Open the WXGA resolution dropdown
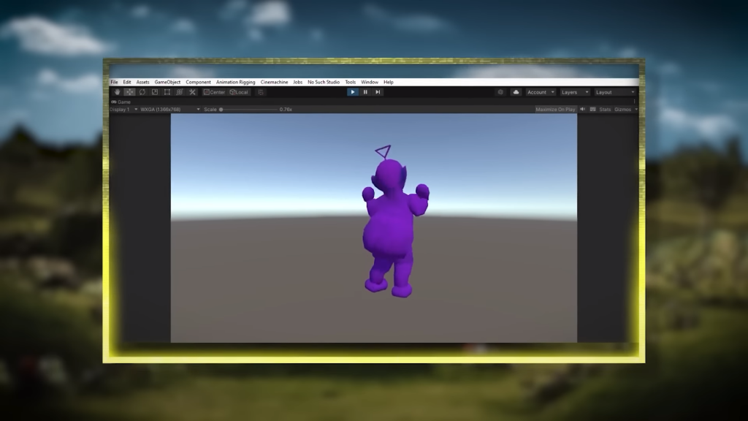Viewport: 748px width, 421px height. (x=169, y=110)
